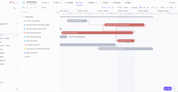
Task: Expand subtasks of Design new logos
Action: (24, 45)
